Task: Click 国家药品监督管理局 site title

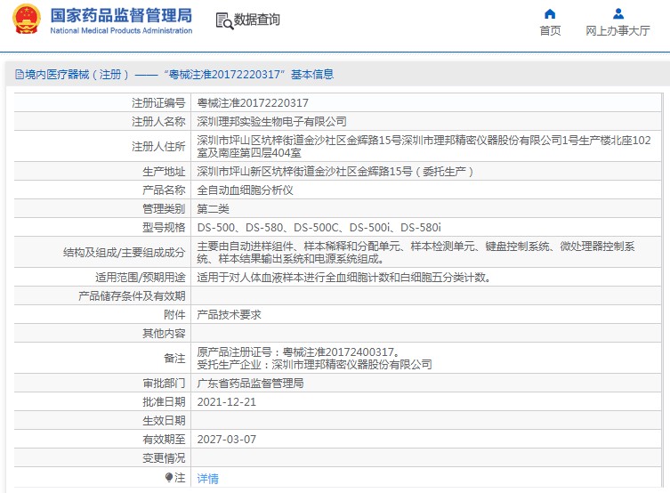Action: [x=121, y=15]
